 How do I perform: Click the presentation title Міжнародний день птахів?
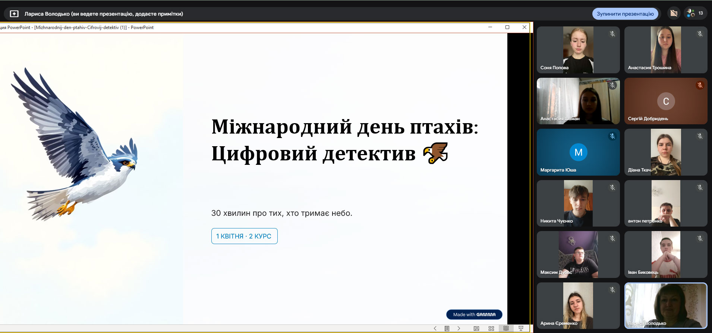coord(344,127)
